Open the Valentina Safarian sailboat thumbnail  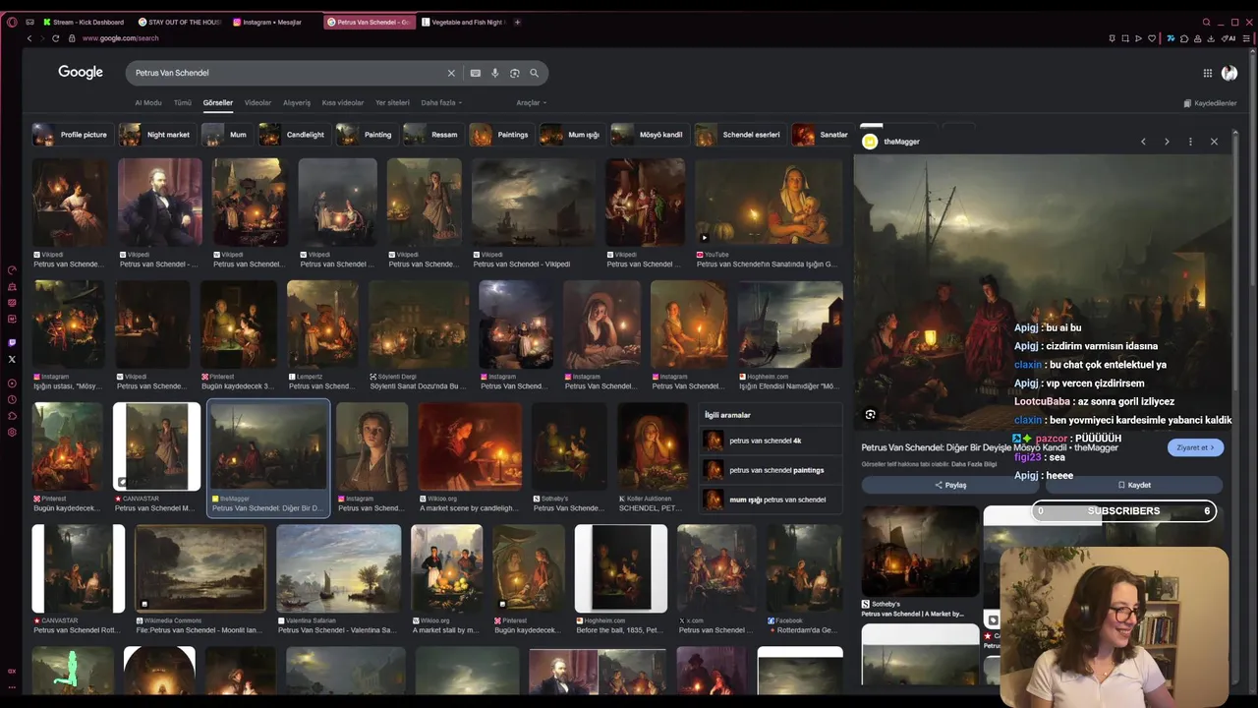[x=339, y=567]
